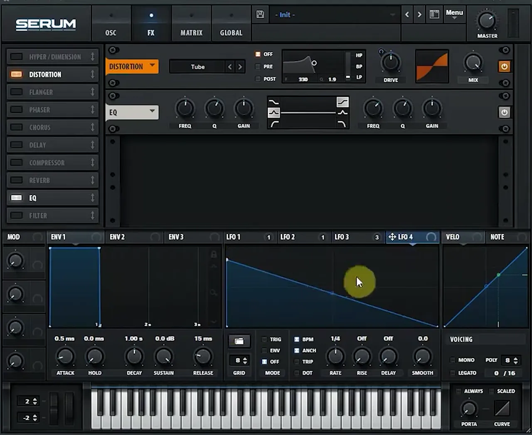The image size is (532, 435).
Task: Enable the Hyper/Dimension effect
Action: [x=16, y=56]
